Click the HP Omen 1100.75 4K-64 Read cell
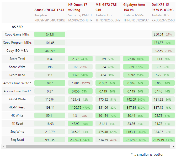This screenshot has width=176, height=157. pos(80,107)
